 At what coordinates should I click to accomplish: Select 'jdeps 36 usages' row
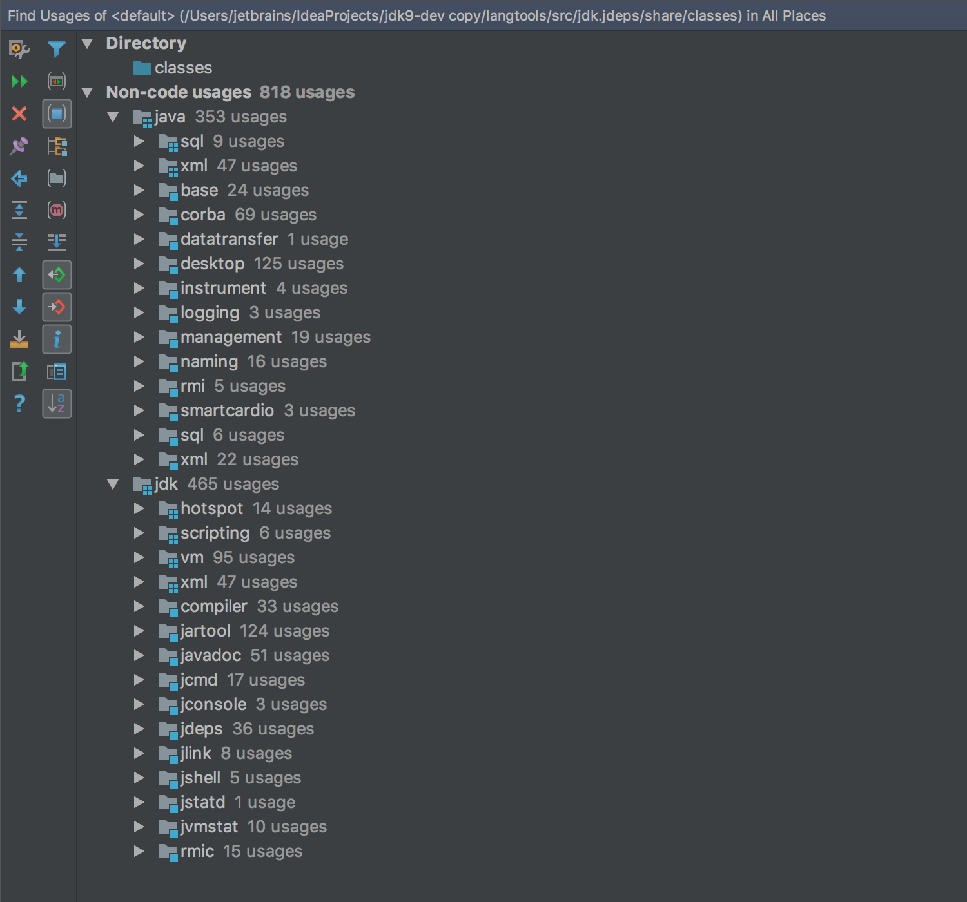click(236, 729)
